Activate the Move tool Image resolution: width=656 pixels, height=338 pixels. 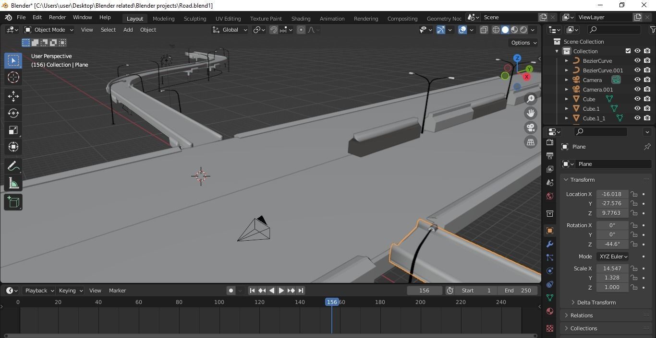coord(13,96)
